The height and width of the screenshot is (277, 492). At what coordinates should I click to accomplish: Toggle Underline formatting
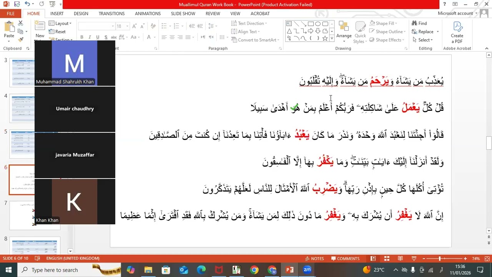click(x=98, y=37)
